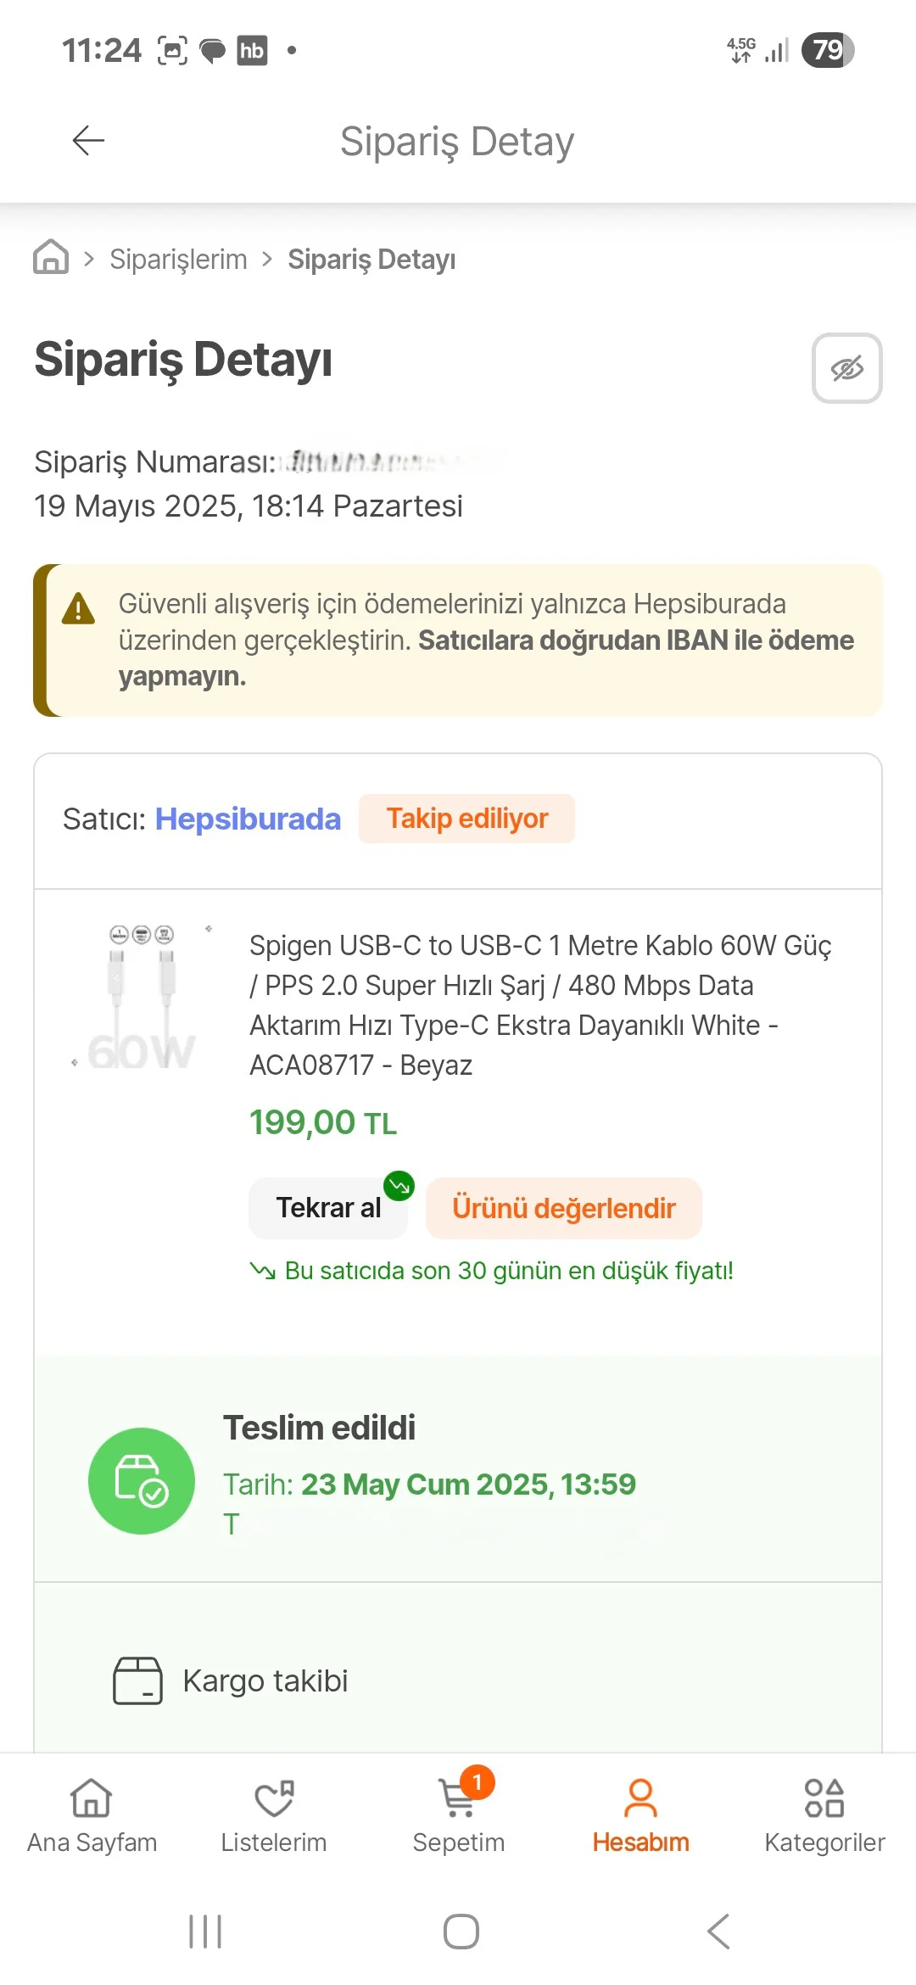Toggle seller follow via Takip ediliyor badge
The width and height of the screenshot is (916, 1985).
[466, 818]
